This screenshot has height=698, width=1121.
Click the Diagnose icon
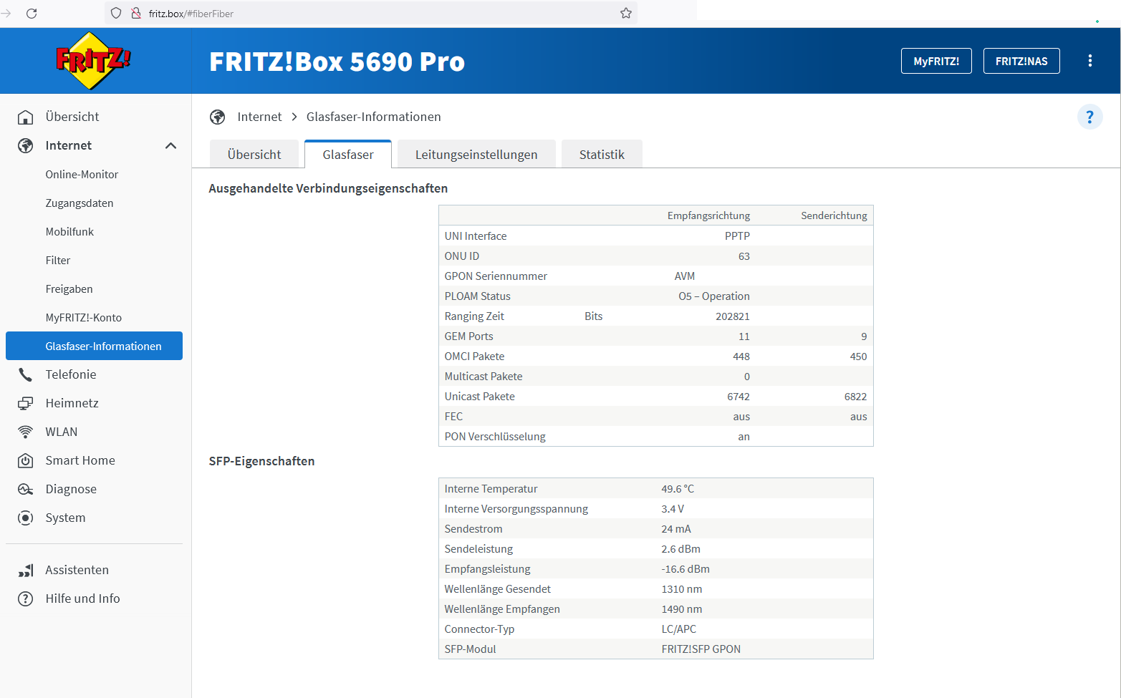pyautogui.click(x=26, y=489)
